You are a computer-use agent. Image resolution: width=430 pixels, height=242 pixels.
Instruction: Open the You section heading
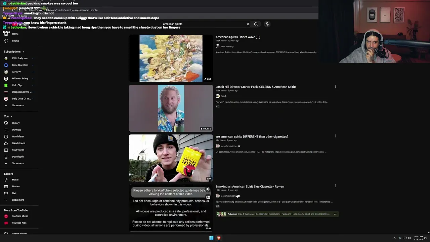(8, 116)
